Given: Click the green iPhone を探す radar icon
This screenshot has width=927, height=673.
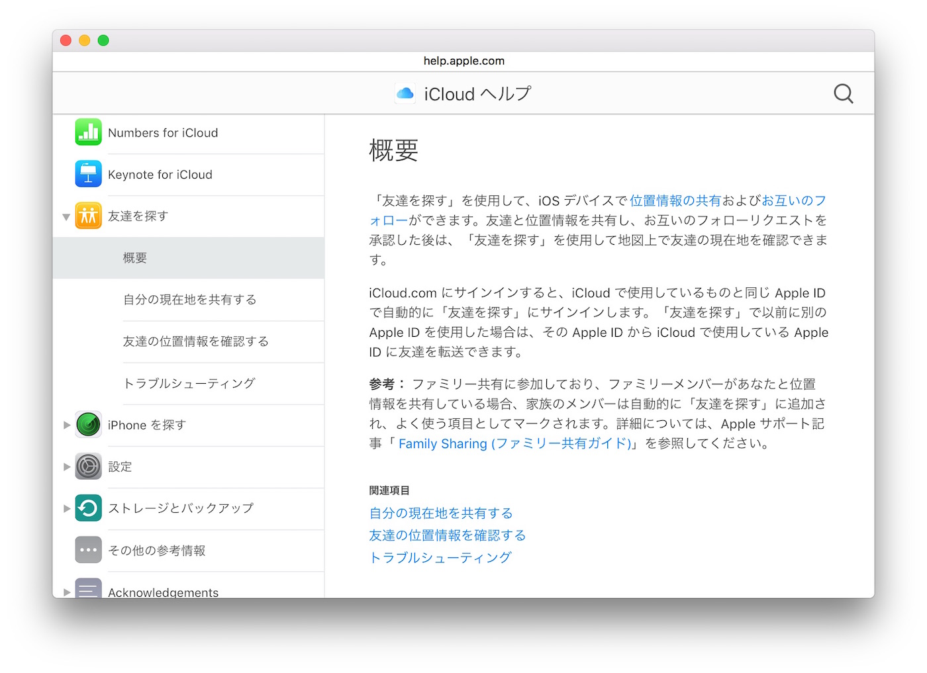Looking at the screenshot, I should 88,425.
